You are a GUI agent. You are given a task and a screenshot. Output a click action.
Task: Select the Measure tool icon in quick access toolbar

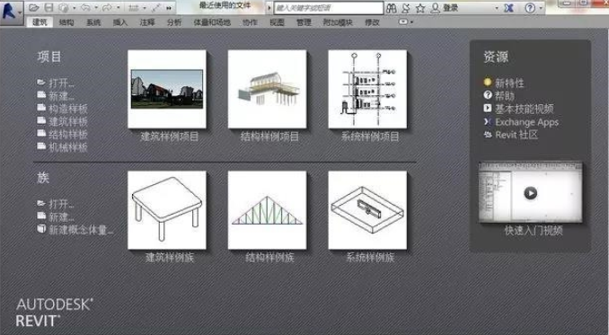[134, 8]
